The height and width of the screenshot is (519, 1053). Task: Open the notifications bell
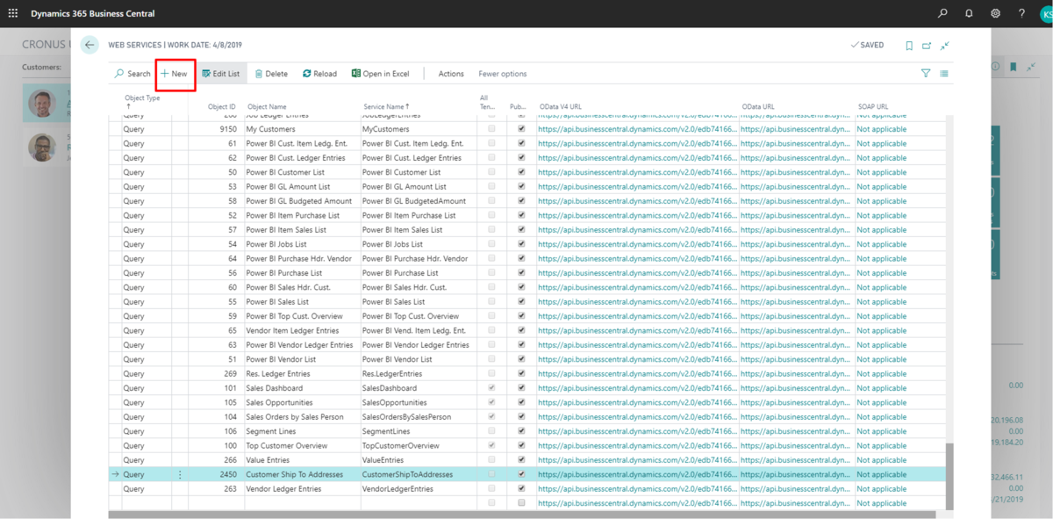pyautogui.click(x=969, y=13)
